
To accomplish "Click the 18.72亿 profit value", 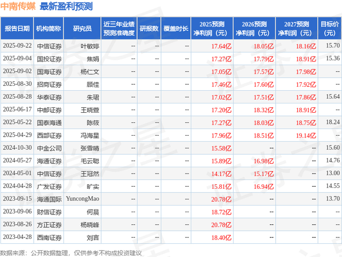I will [221, 212].
